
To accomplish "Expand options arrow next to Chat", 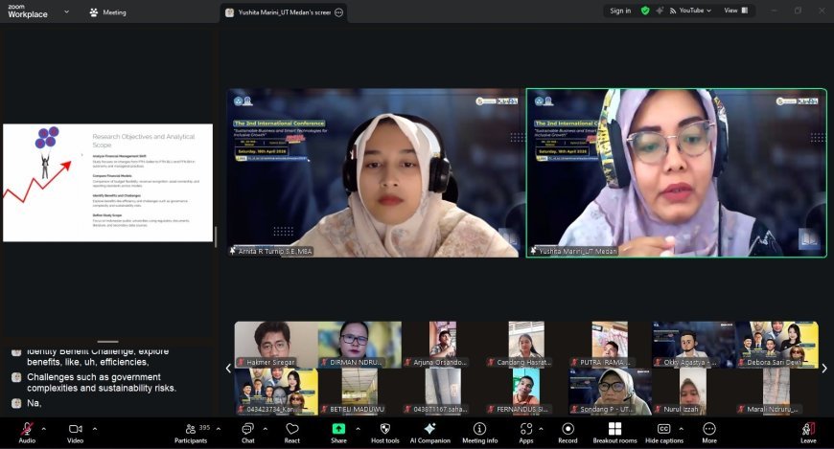I will (x=265, y=428).
